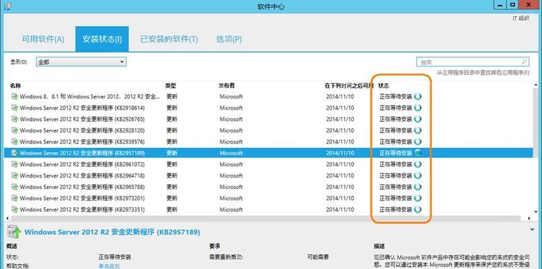Viewport: 542px width, 269px height.
Task: Open the 选项(P) tab
Action: tap(229, 39)
